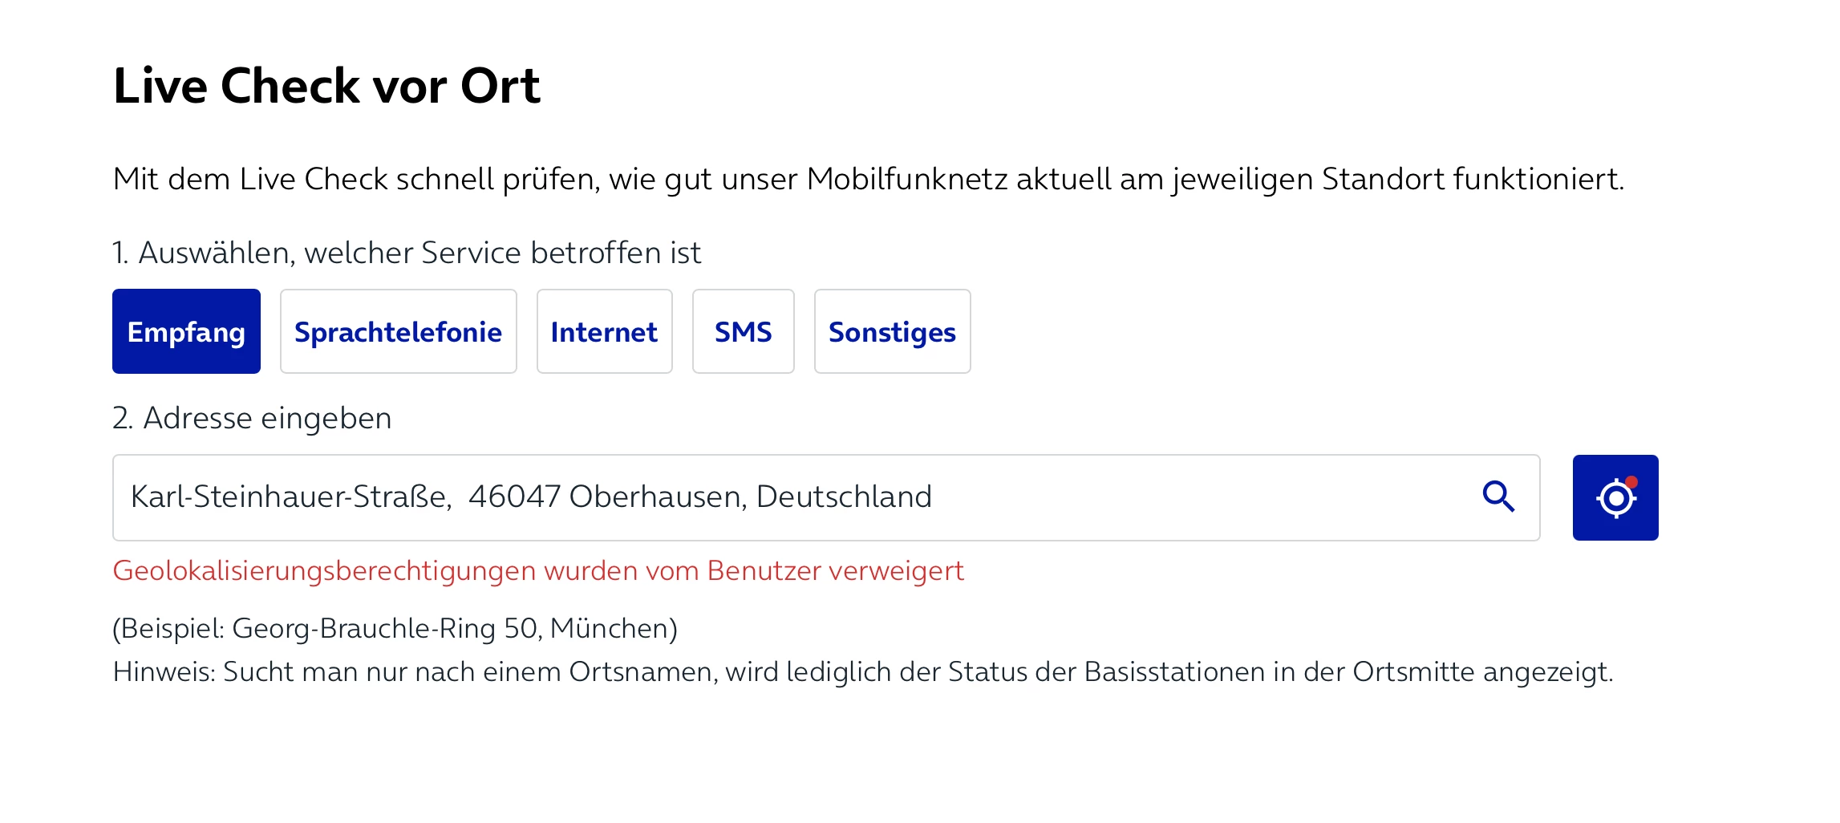Choose Sprachtelefonie as the affected service
This screenshot has width=1840, height=823.
398,331
